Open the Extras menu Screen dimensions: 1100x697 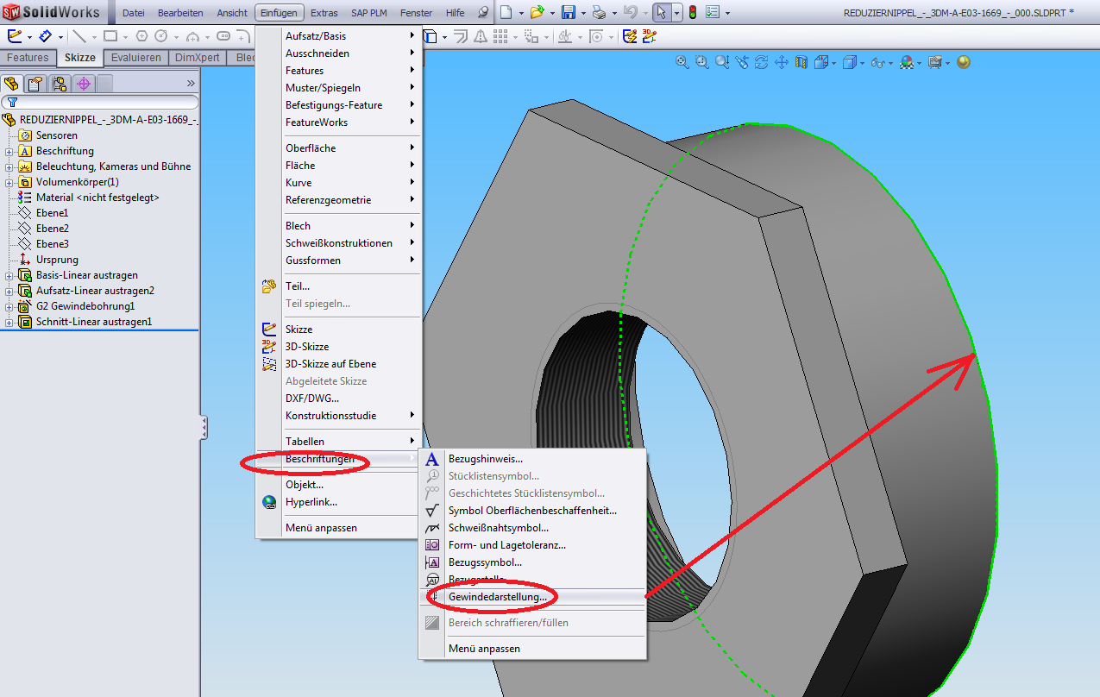coord(324,13)
